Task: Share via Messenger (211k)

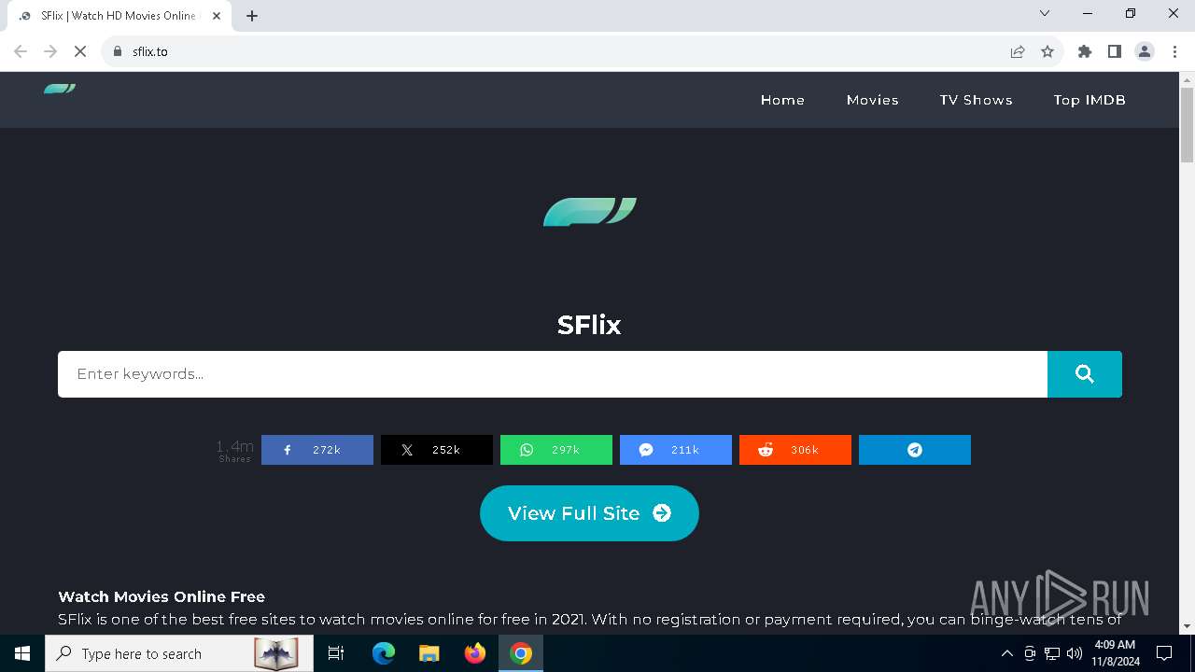Action: pos(676,450)
